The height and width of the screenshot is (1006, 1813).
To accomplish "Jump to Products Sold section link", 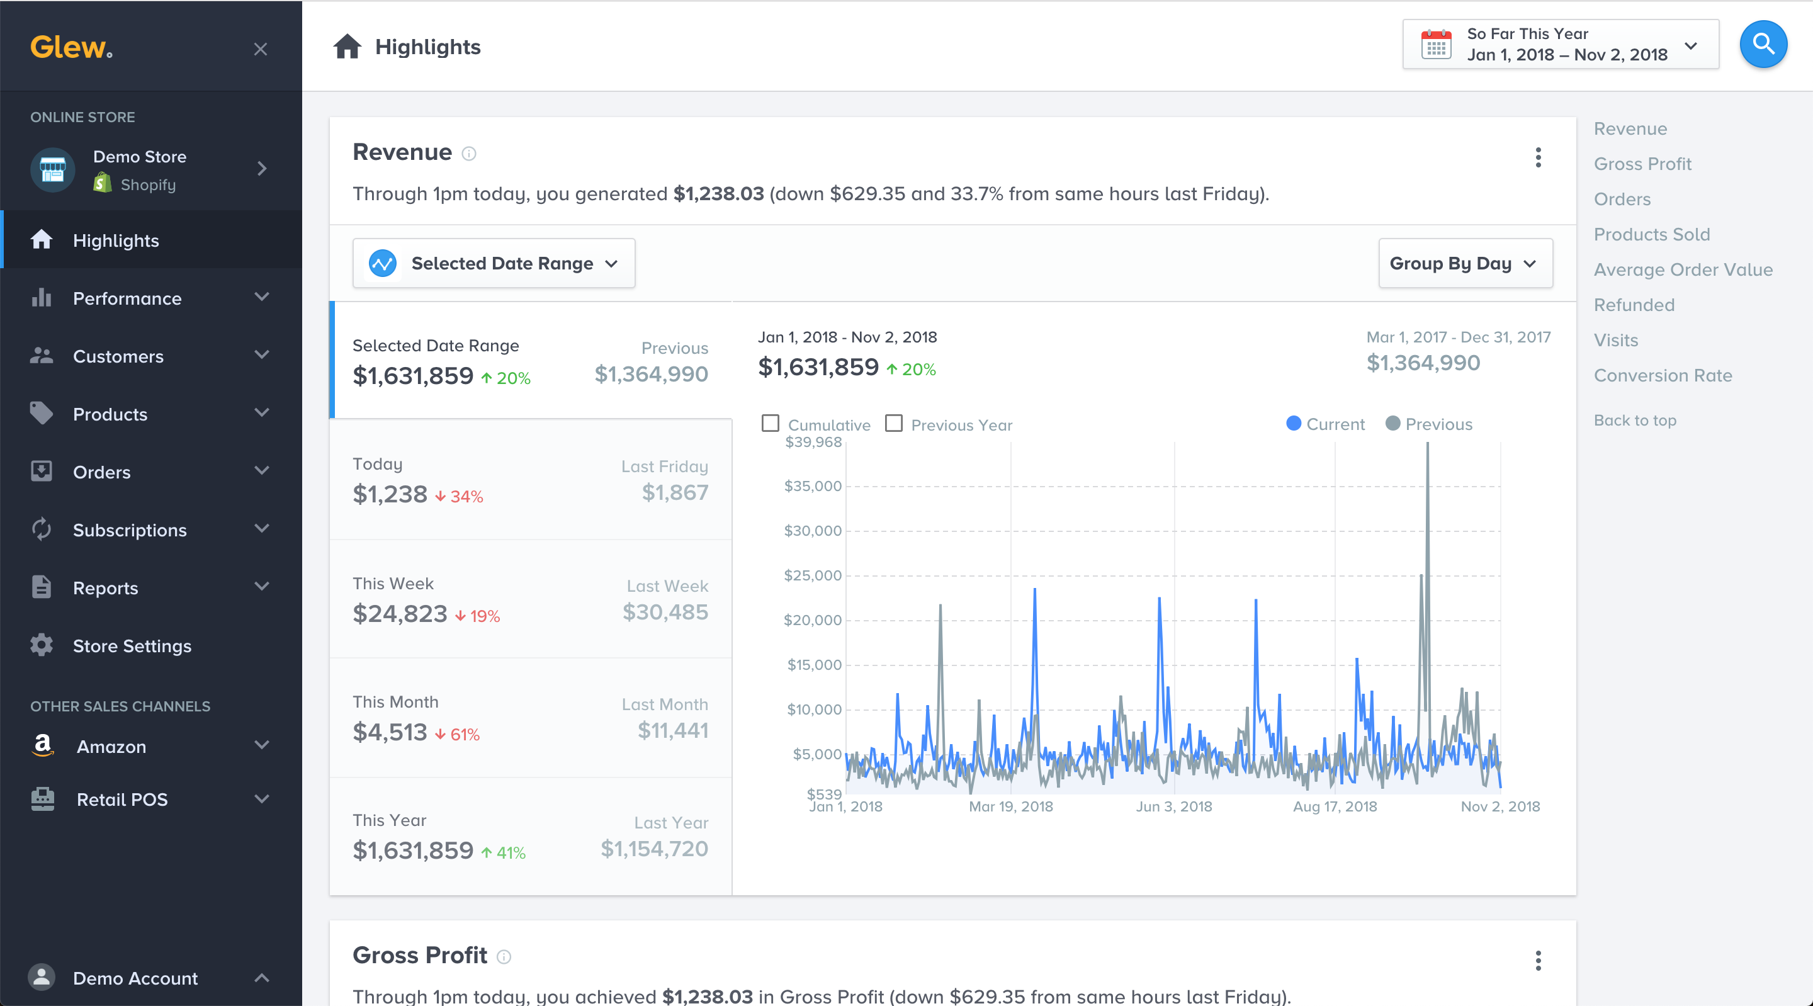I will coord(1651,234).
